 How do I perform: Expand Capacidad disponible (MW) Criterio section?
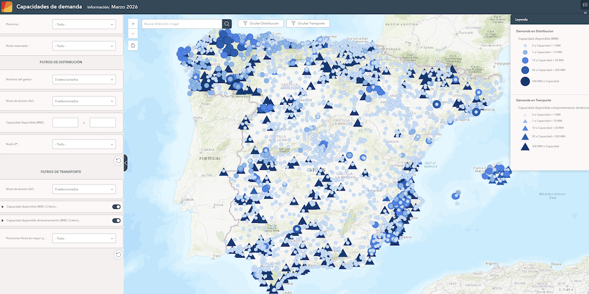3,207
